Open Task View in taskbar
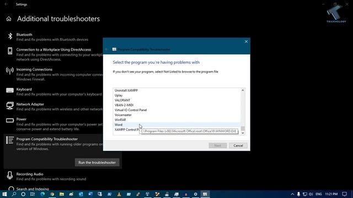This screenshot has height=198, width=353. tap(33, 194)
